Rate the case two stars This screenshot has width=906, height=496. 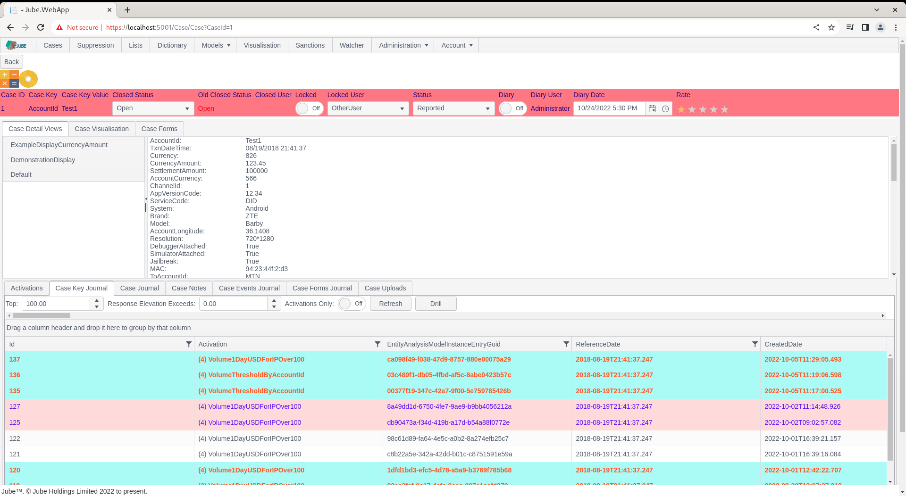tap(692, 109)
